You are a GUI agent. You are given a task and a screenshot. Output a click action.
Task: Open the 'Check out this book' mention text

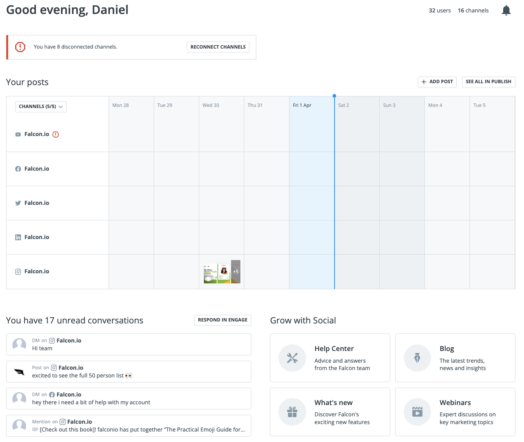pyautogui.click(x=142, y=430)
